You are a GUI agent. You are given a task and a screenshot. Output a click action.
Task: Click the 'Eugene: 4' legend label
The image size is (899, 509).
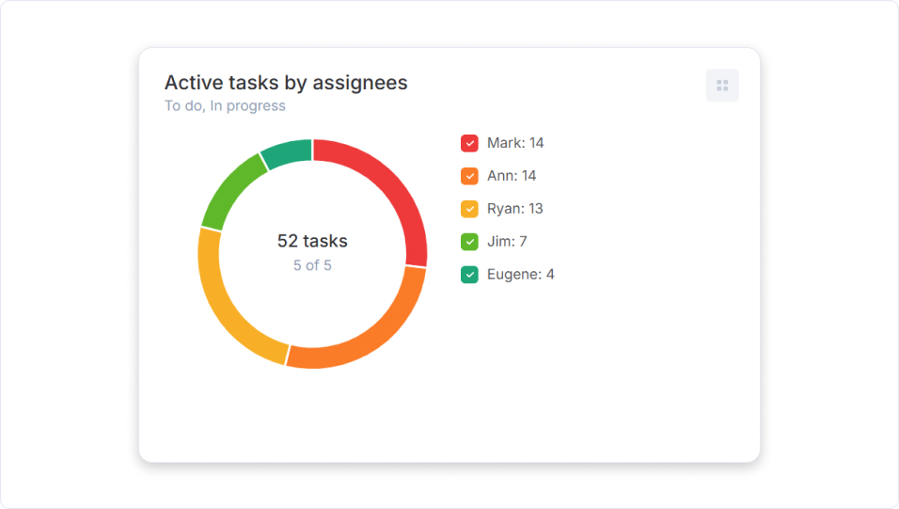(520, 275)
